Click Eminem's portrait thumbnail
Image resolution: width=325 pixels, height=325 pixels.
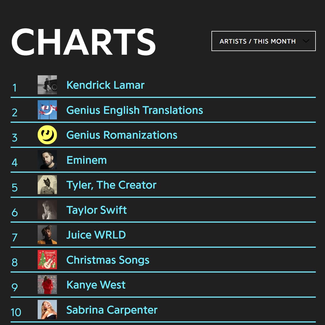(x=47, y=160)
